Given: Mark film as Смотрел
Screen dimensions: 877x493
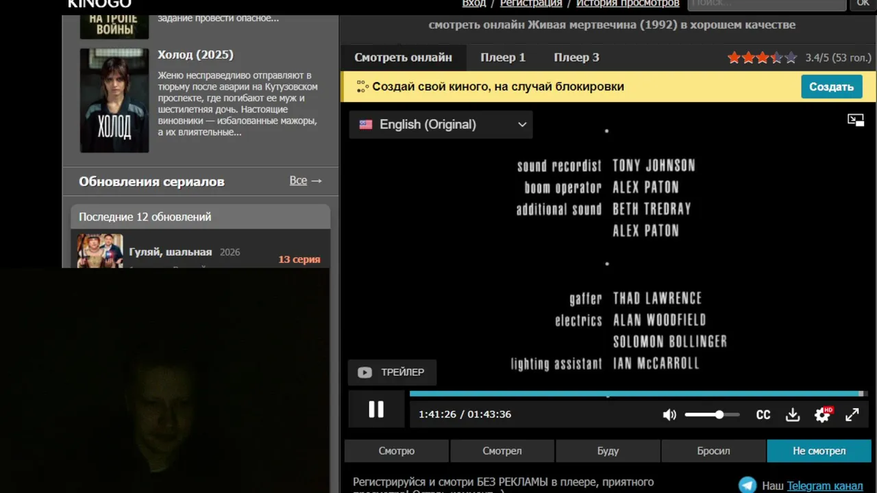Looking at the screenshot, I should coord(502,451).
